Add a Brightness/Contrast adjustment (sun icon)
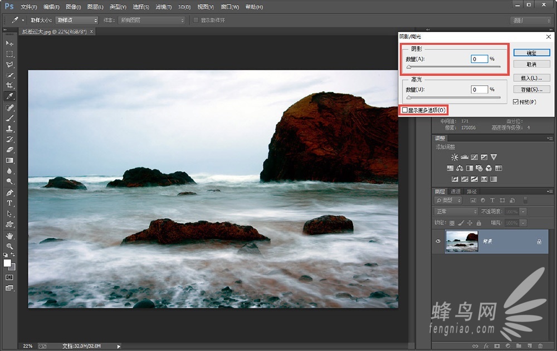Screen dimensions: 557x351 point(454,157)
